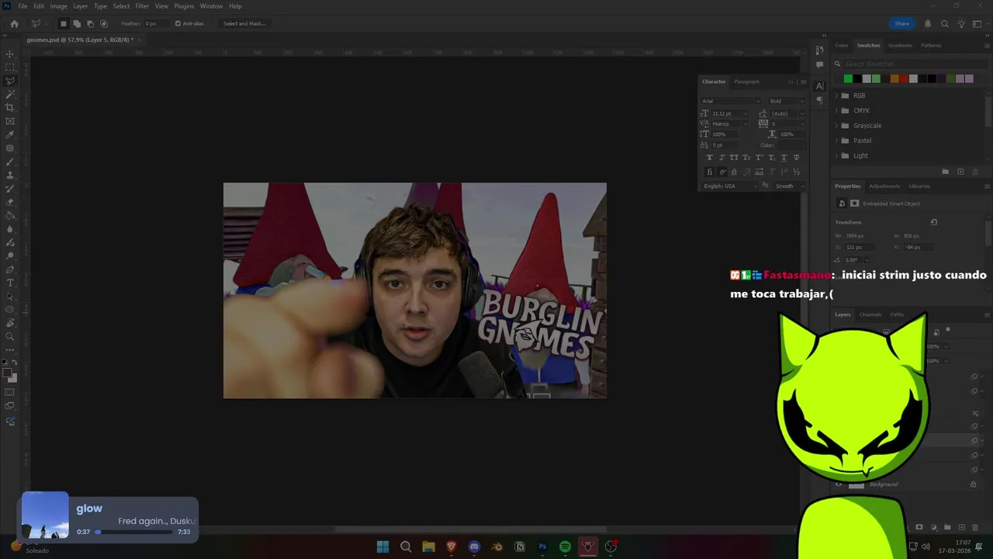Select the Crop tool
The height and width of the screenshot is (559, 993).
10,108
